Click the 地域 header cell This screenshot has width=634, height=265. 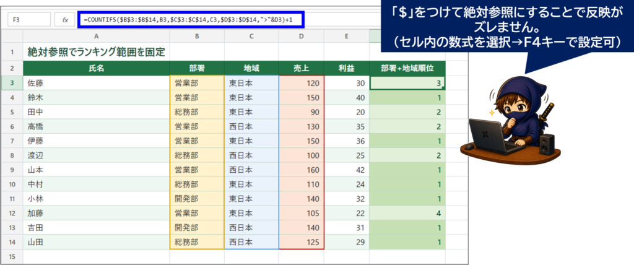(251, 68)
